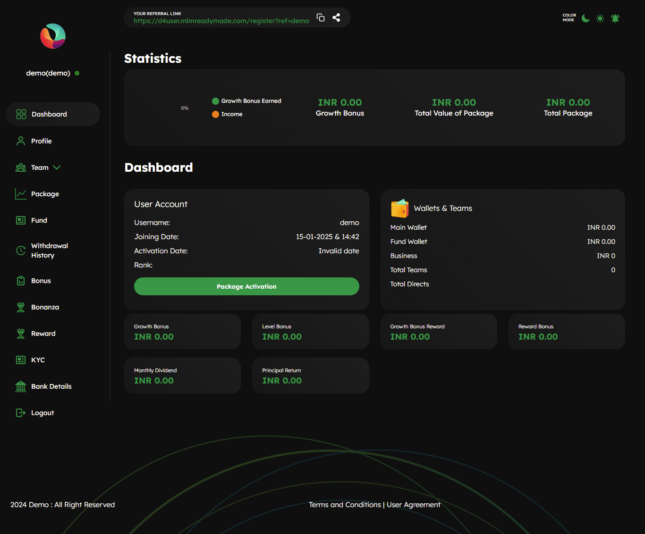645x534 pixels.
Task: Click the Total Package statistic
Action: coord(568,108)
